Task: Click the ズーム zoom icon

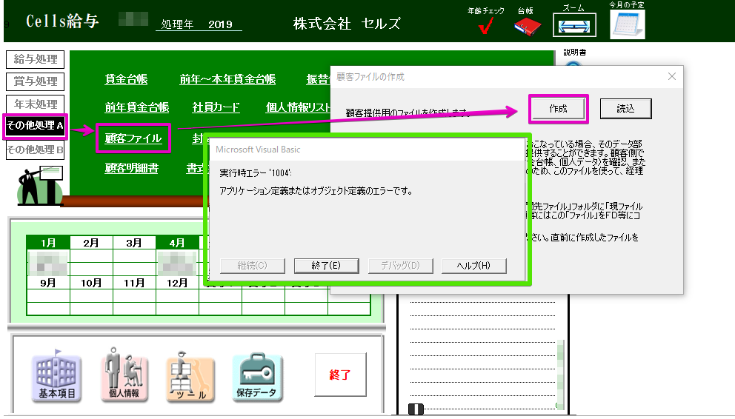Action: click(574, 26)
